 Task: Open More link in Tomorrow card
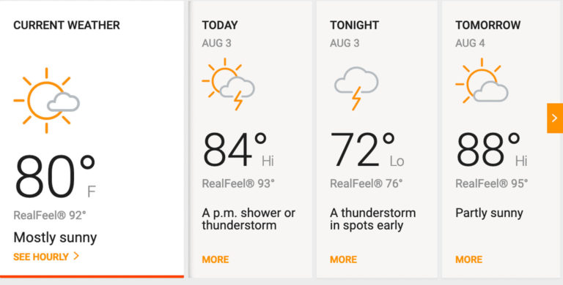(469, 259)
